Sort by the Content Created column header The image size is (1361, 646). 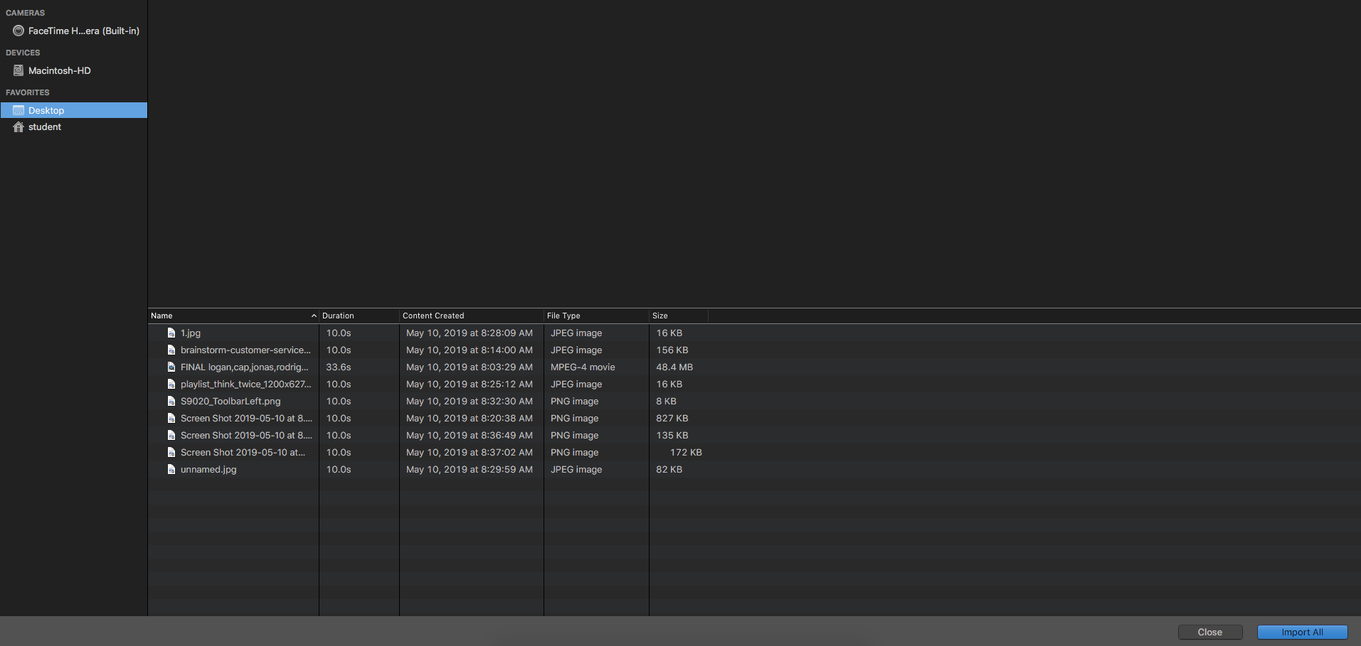472,316
